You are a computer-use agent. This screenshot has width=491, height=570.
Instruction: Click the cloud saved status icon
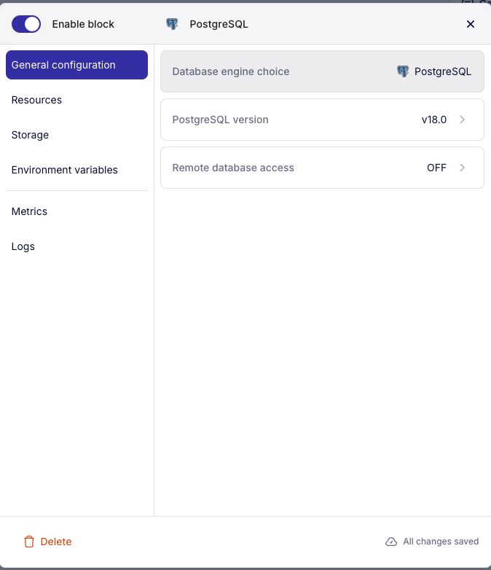[x=391, y=542]
